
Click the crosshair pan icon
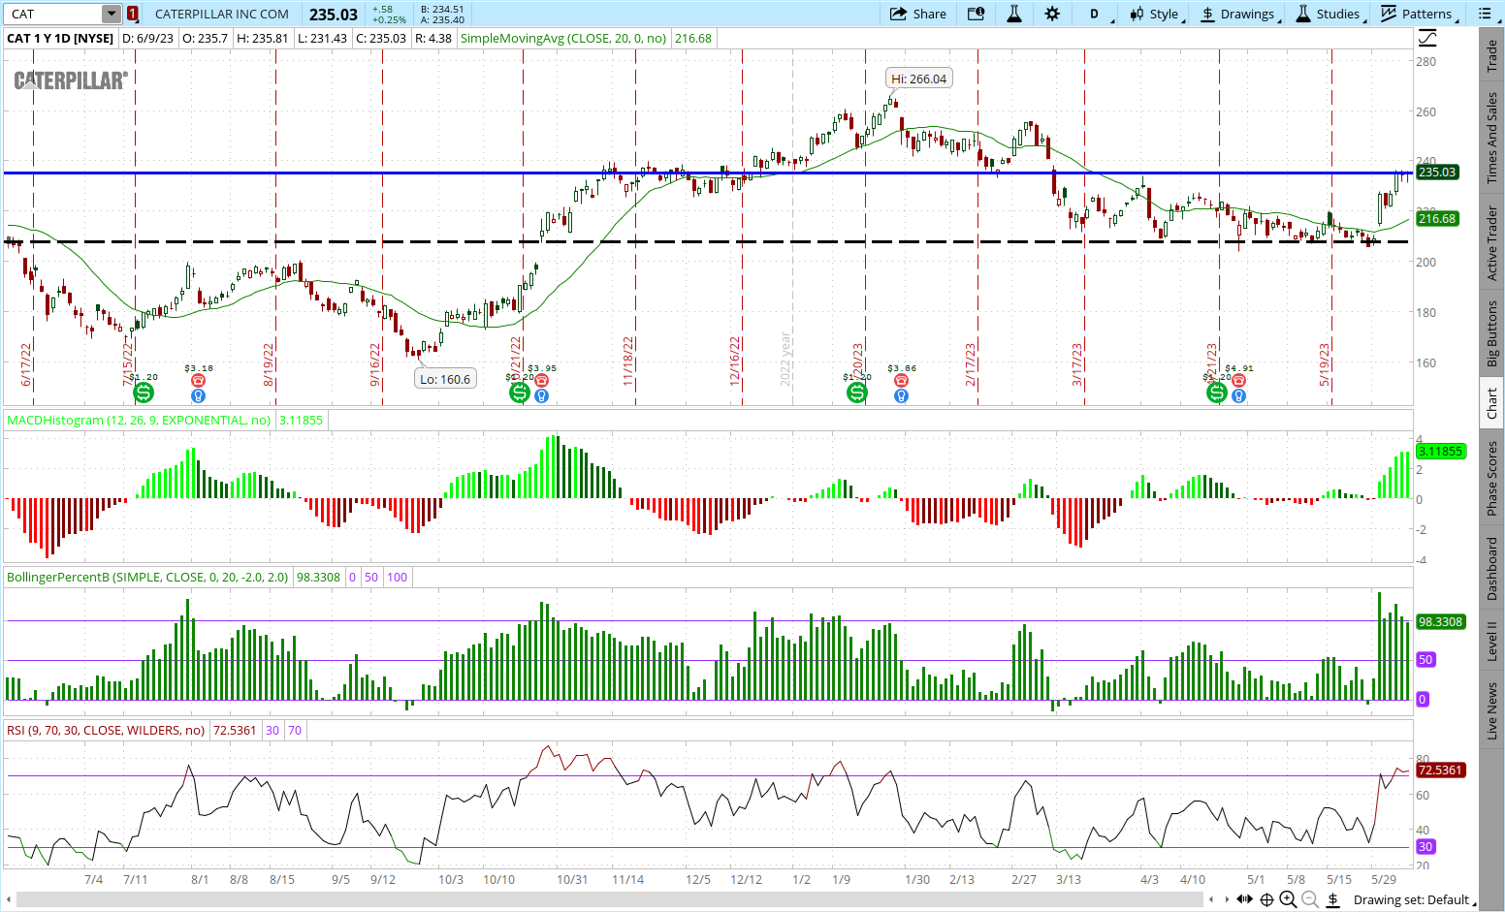pos(1266,899)
